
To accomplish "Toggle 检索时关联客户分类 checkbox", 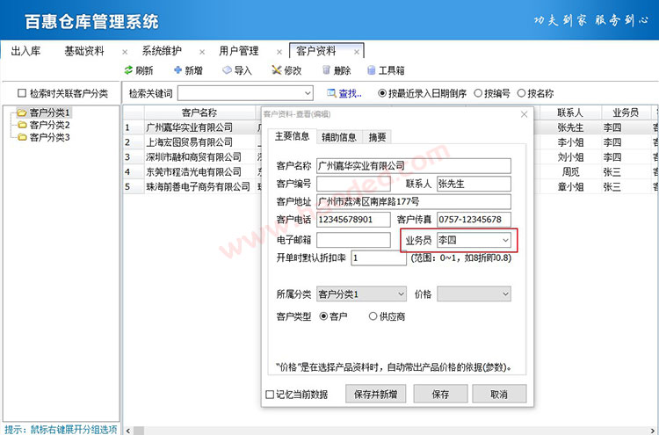I will pos(22,93).
